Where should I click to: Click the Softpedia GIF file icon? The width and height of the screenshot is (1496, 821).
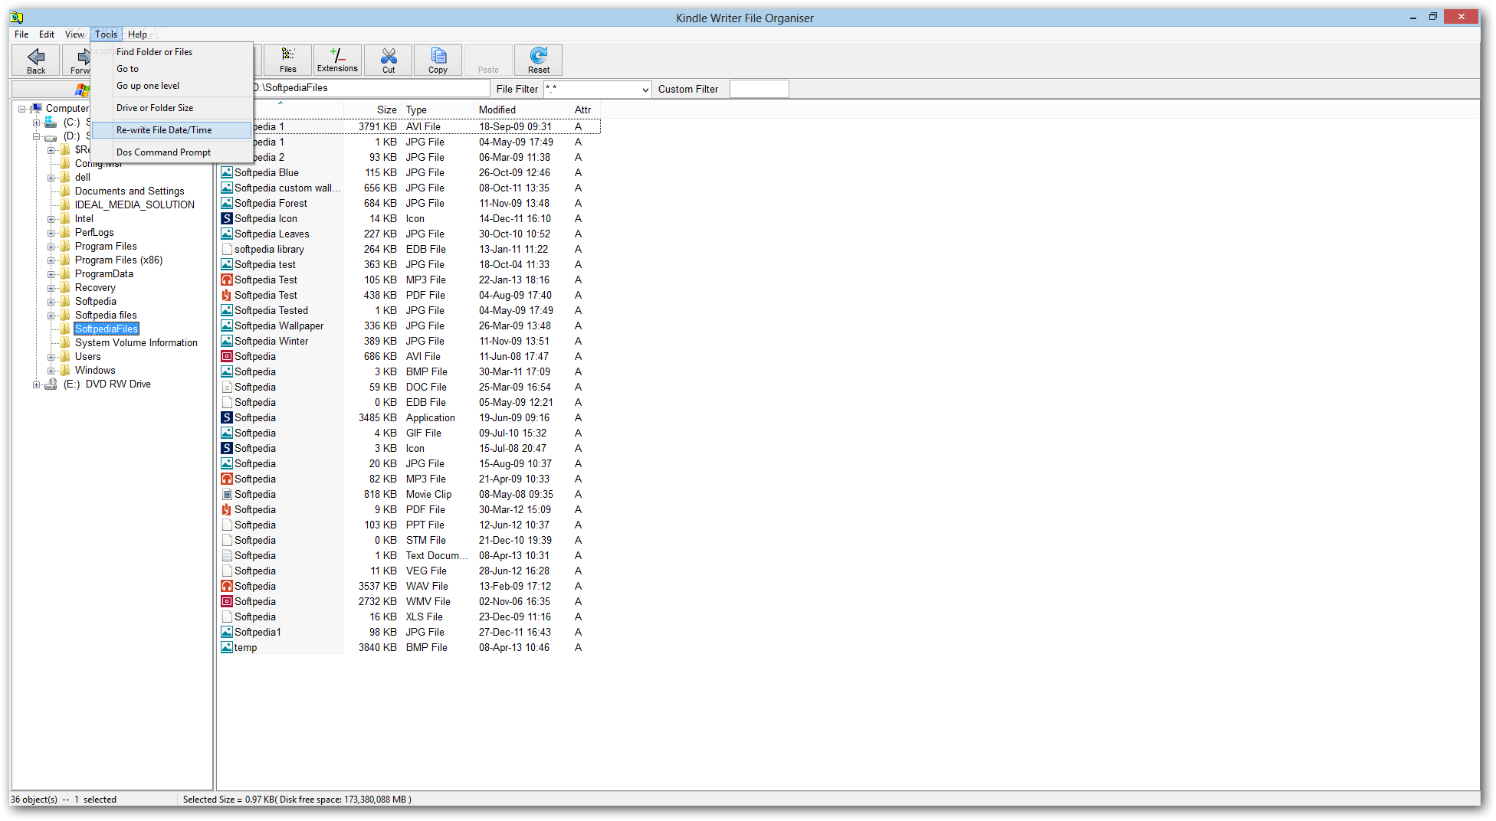click(227, 433)
